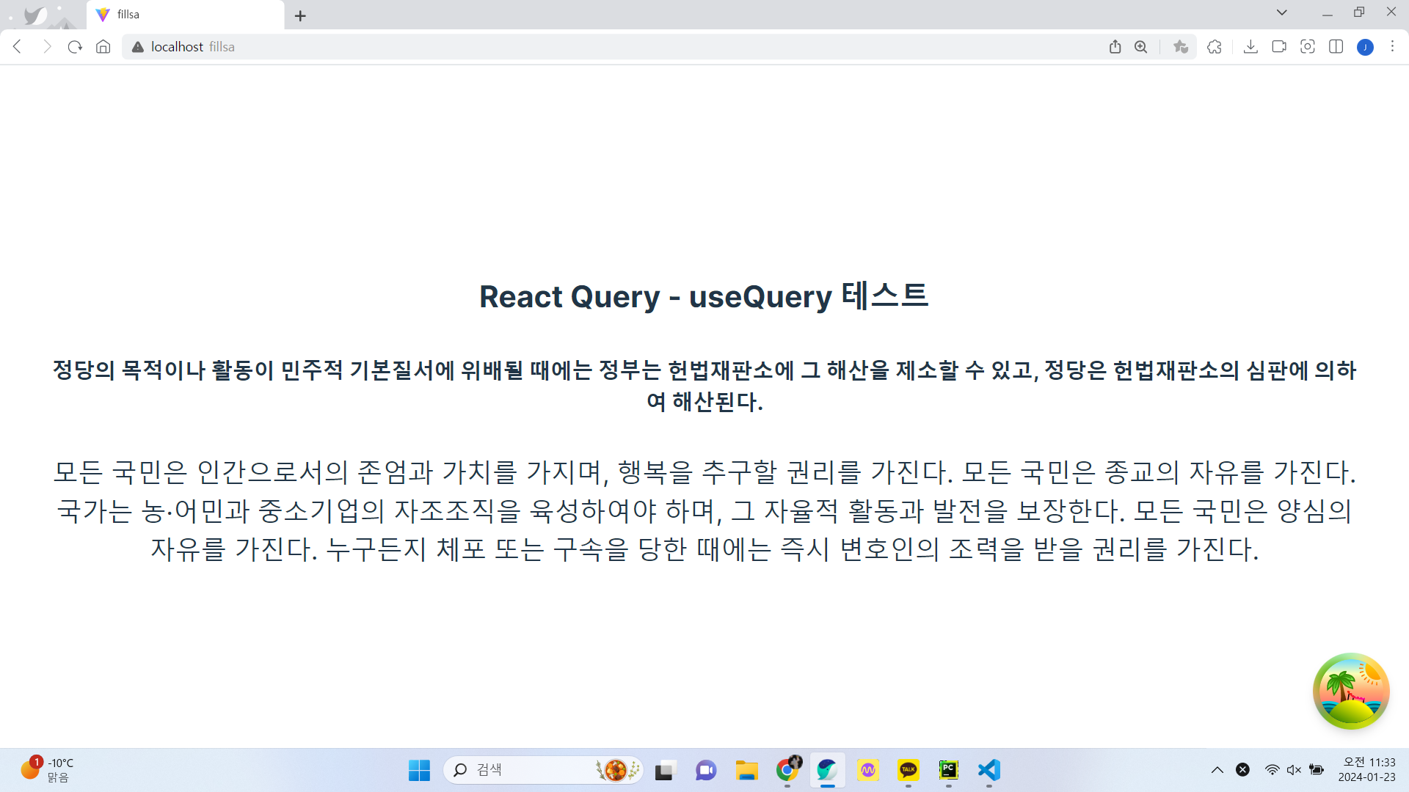Viewport: 1409px width, 792px height.
Task: Toggle the muted volume tray icon
Action: [1294, 770]
